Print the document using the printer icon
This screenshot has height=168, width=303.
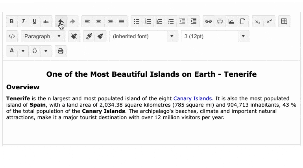(x=61, y=51)
